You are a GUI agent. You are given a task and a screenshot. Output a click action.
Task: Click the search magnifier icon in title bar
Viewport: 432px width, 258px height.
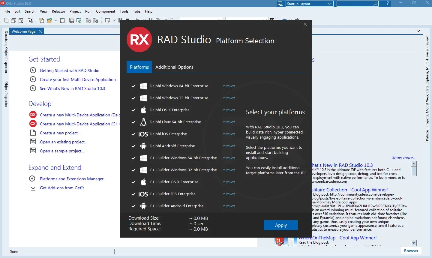[x=375, y=4]
